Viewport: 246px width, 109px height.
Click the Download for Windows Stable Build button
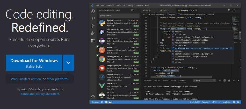coord(34,63)
